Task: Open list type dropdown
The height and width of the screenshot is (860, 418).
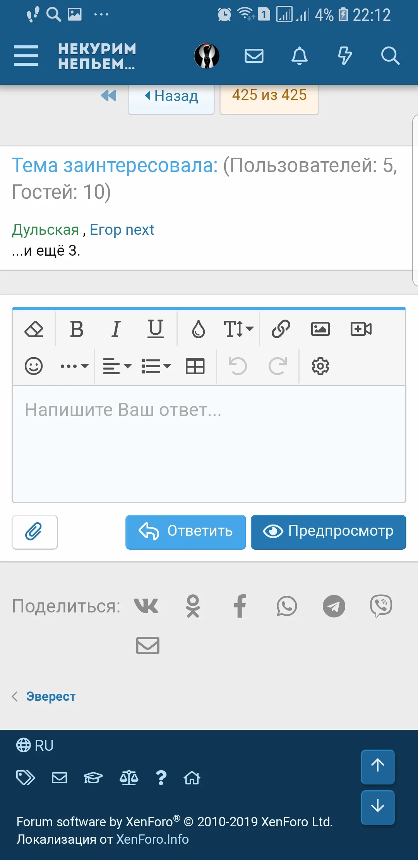Action: 156,366
